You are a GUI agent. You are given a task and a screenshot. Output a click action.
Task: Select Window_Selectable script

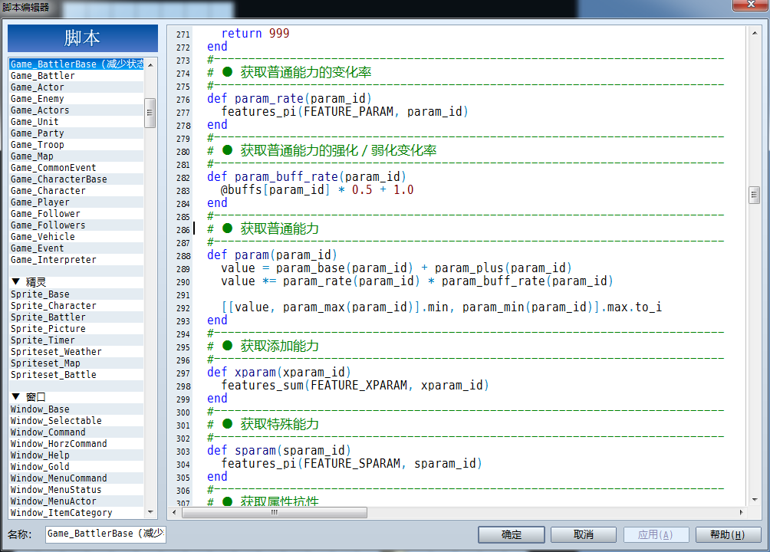point(77,420)
